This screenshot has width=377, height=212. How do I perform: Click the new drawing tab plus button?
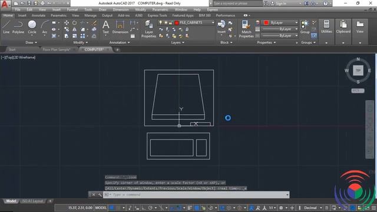click(118, 49)
